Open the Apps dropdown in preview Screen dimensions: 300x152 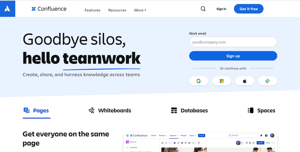(x=192, y=136)
